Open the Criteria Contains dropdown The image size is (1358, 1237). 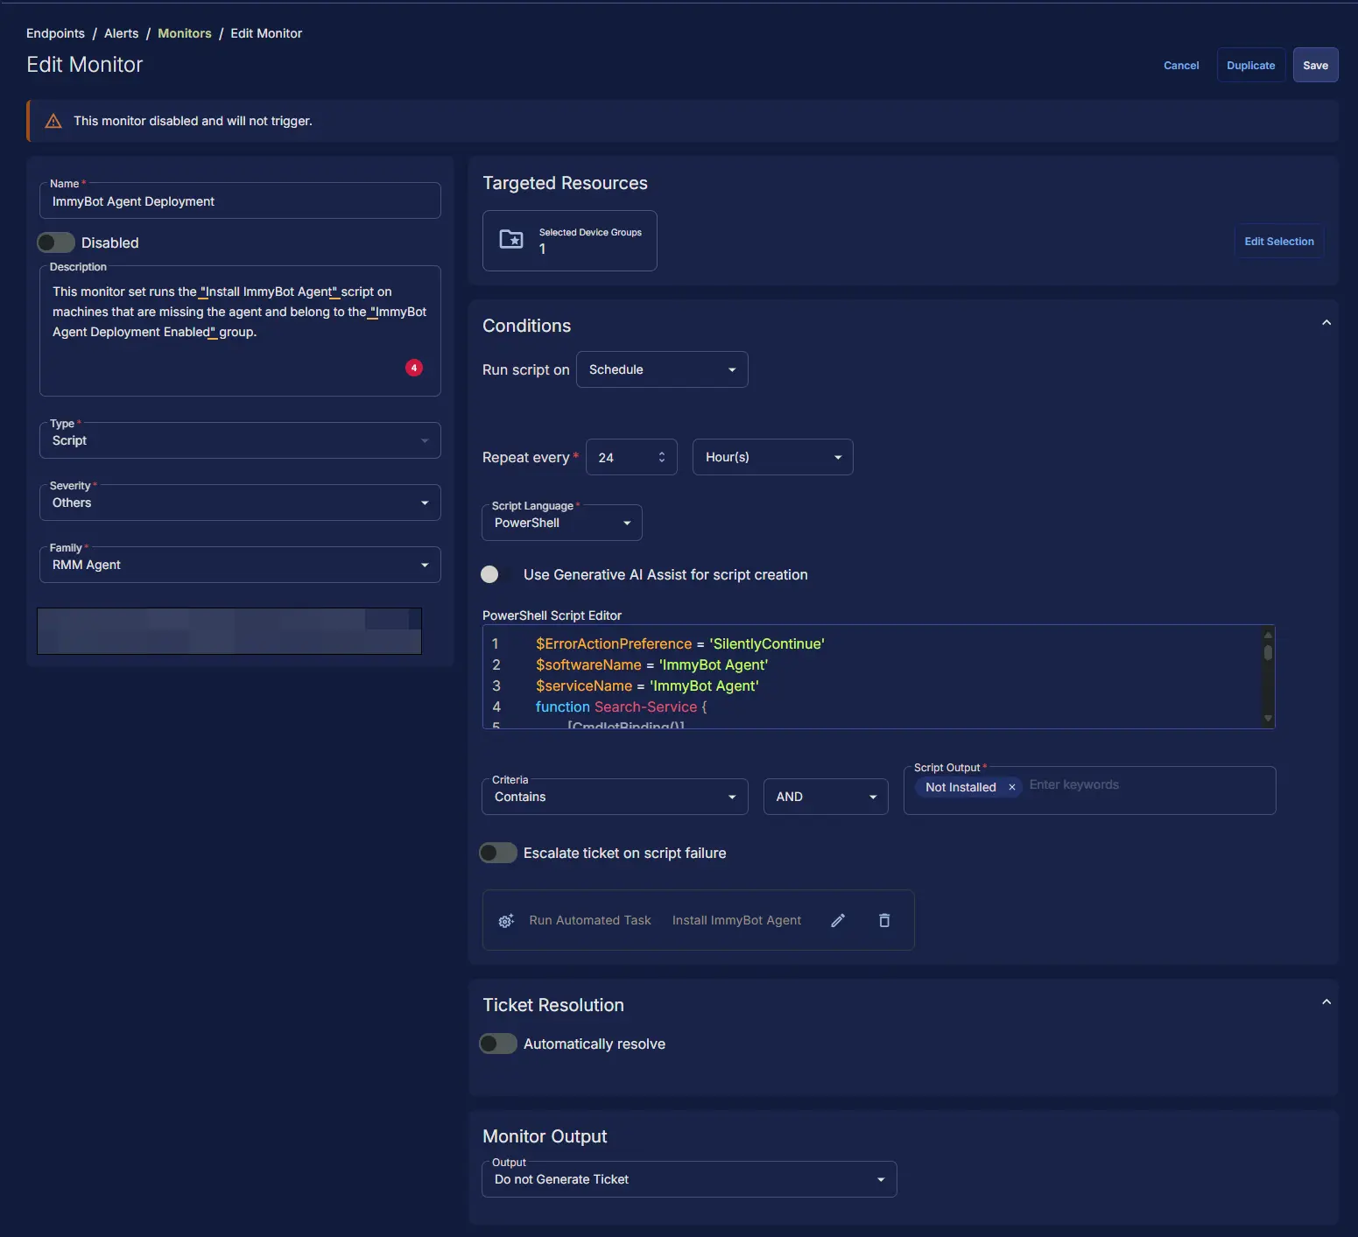[x=615, y=797]
